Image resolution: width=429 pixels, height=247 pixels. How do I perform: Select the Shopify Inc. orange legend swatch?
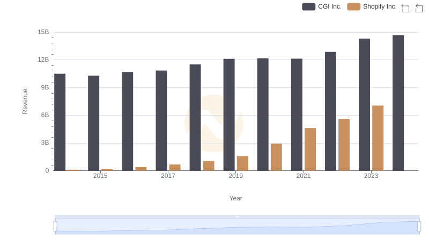[x=354, y=6]
